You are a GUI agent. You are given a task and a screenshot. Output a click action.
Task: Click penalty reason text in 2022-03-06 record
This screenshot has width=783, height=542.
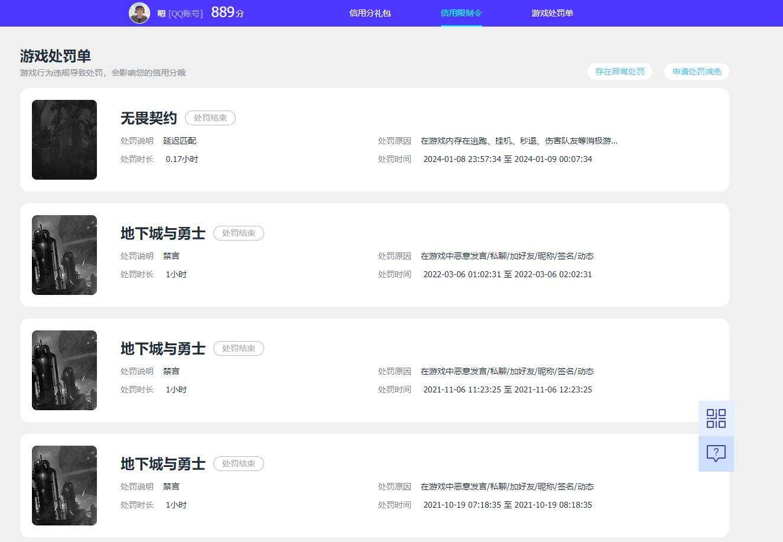tap(507, 256)
